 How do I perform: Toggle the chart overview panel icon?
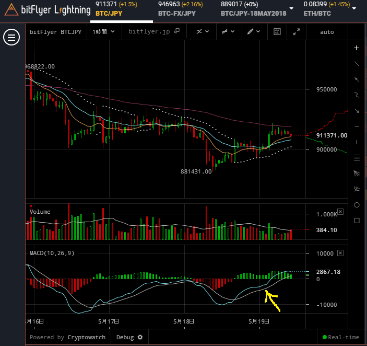click(x=277, y=32)
